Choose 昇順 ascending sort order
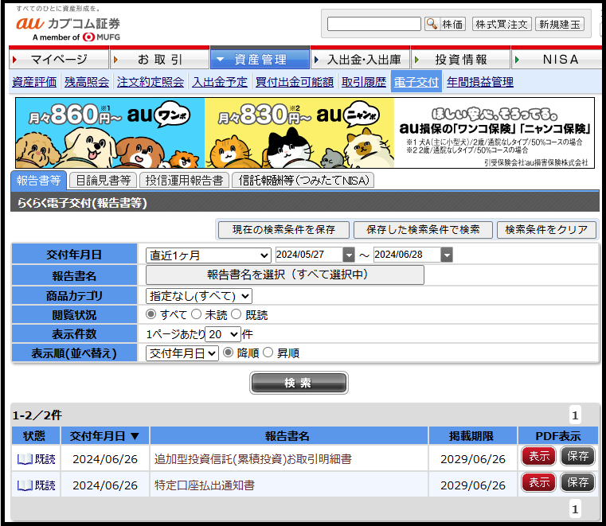This screenshot has height=526, width=606. tap(268, 353)
